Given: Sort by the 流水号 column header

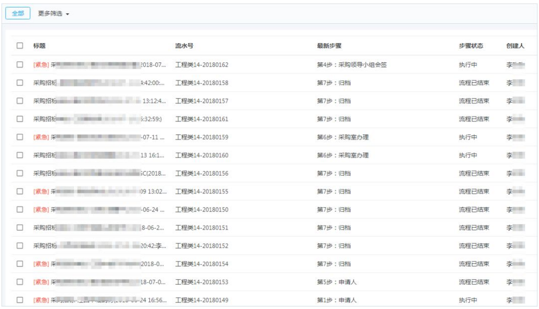Looking at the screenshot, I should [184, 46].
